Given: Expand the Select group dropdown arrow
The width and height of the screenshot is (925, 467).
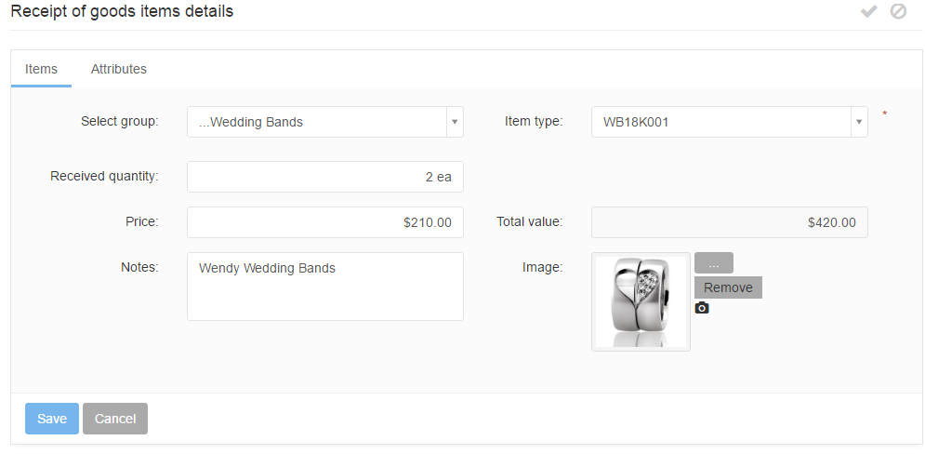Looking at the screenshot, I should tap(455, 122).
